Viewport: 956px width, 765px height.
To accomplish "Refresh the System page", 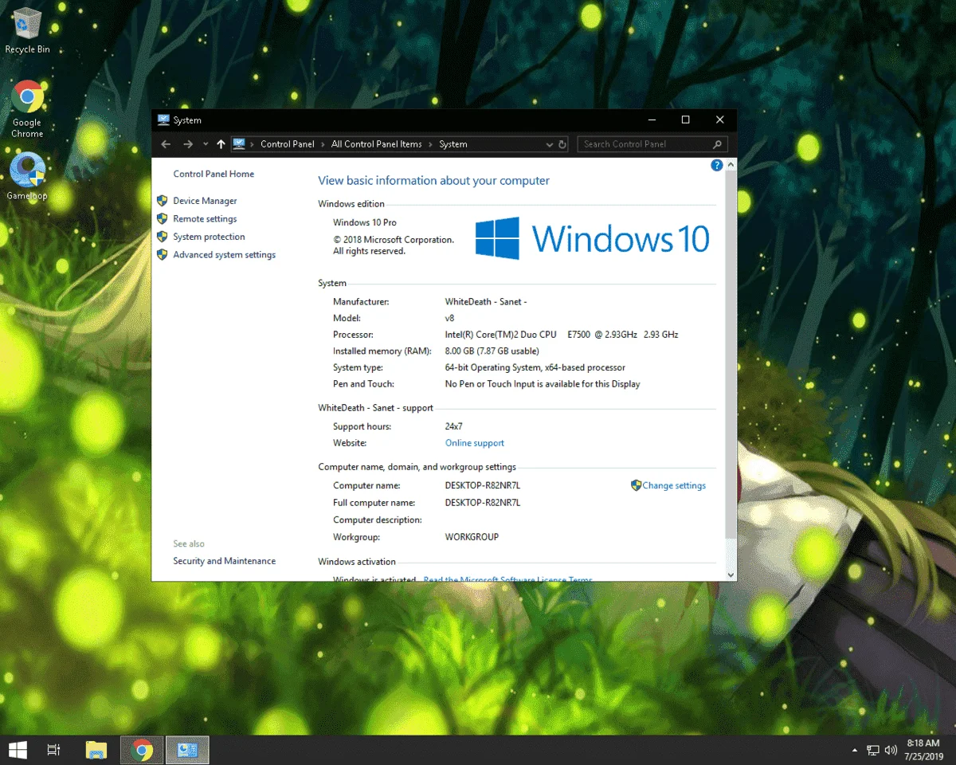I will click(562, 144).
